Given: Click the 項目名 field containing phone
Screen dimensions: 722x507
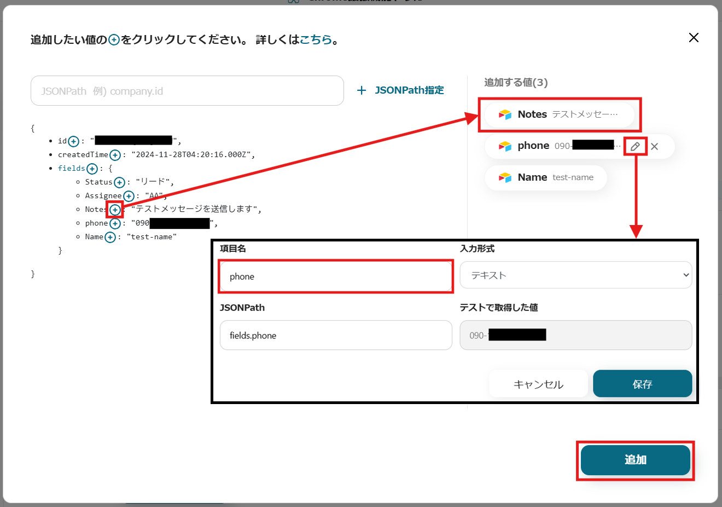Looking at the screenshot, I should point(336,276).
